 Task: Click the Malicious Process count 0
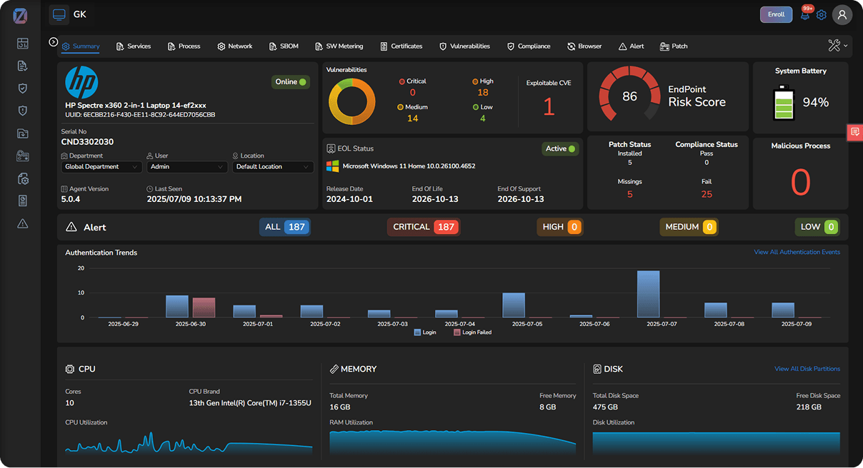[x=801, y=182]
